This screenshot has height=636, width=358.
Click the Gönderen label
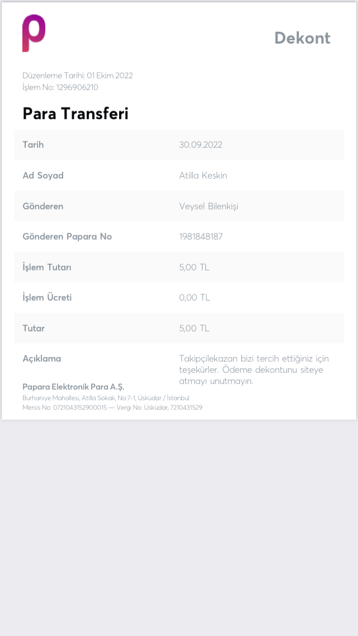tap(43, 206)
